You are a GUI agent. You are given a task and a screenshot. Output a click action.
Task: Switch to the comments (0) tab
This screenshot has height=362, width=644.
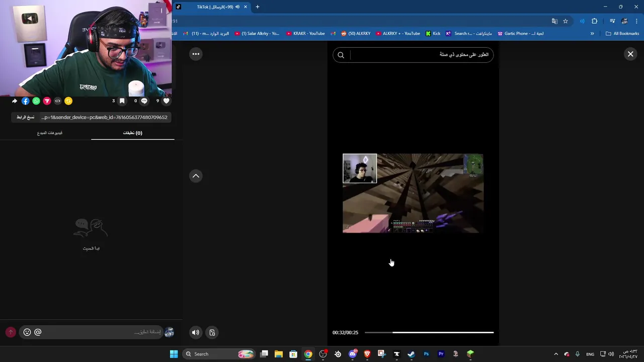click(132, 133)
